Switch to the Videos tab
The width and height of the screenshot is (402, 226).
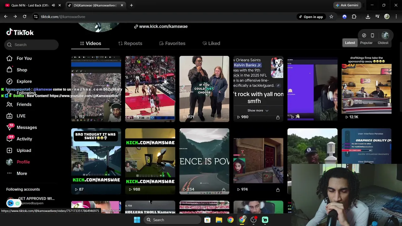click(90, 43)
